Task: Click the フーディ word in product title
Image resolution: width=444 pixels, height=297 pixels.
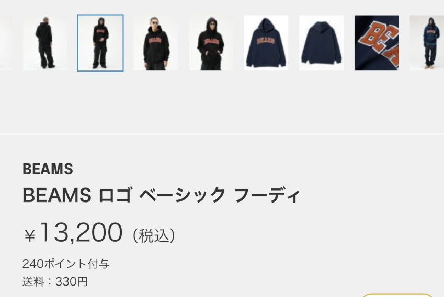Action: tap(267, 195)
